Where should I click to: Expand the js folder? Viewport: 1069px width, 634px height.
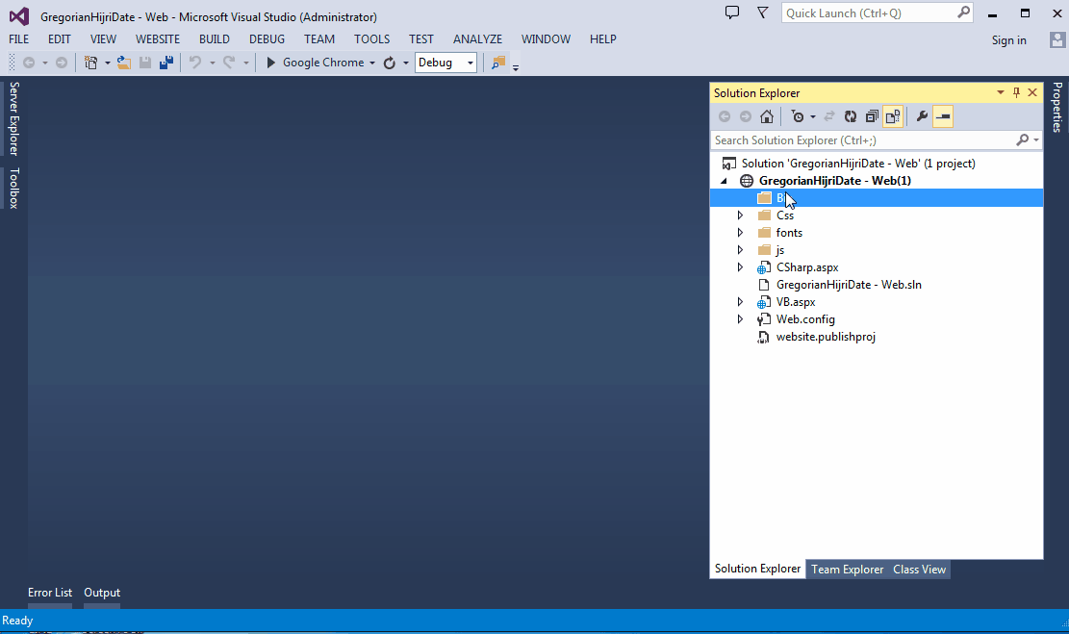click(740, 250)
